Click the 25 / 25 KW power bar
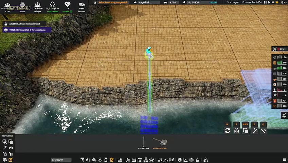 200,2
